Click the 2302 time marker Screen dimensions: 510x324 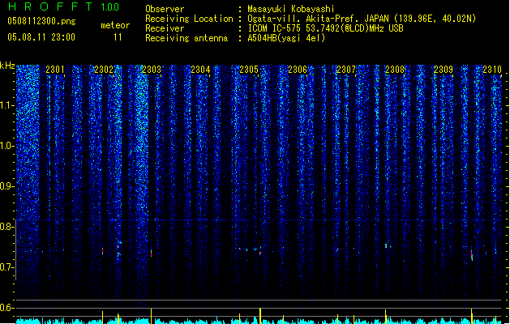coord(104,70)
